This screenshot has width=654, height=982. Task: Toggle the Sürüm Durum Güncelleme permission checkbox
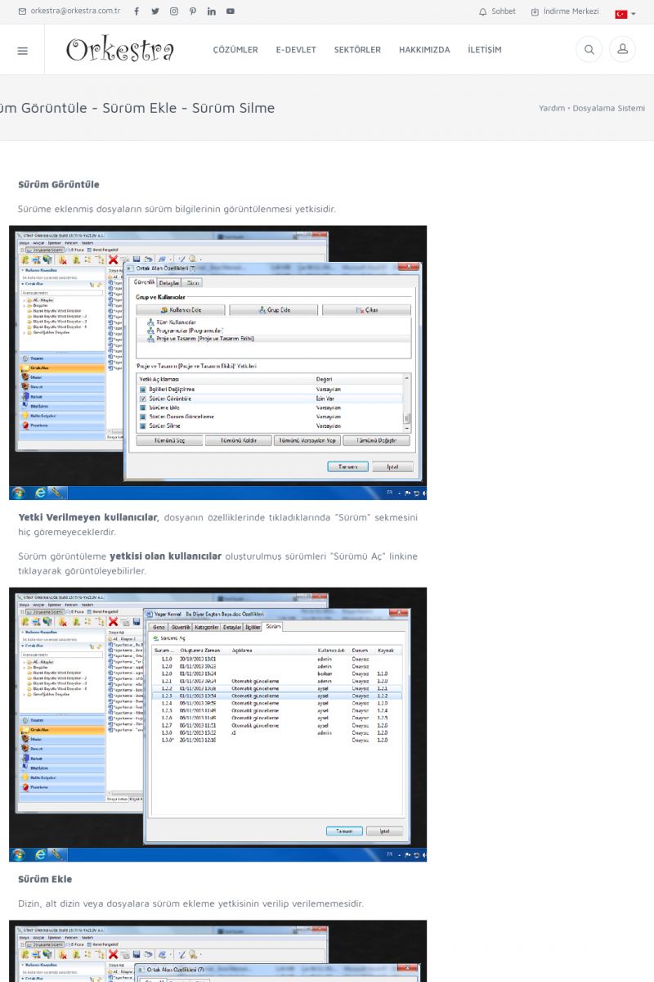pyautogui.click(x=143, y=417)
